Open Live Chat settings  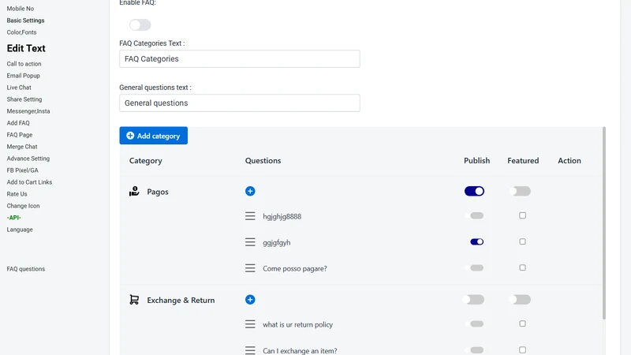[x=19, y=88]
